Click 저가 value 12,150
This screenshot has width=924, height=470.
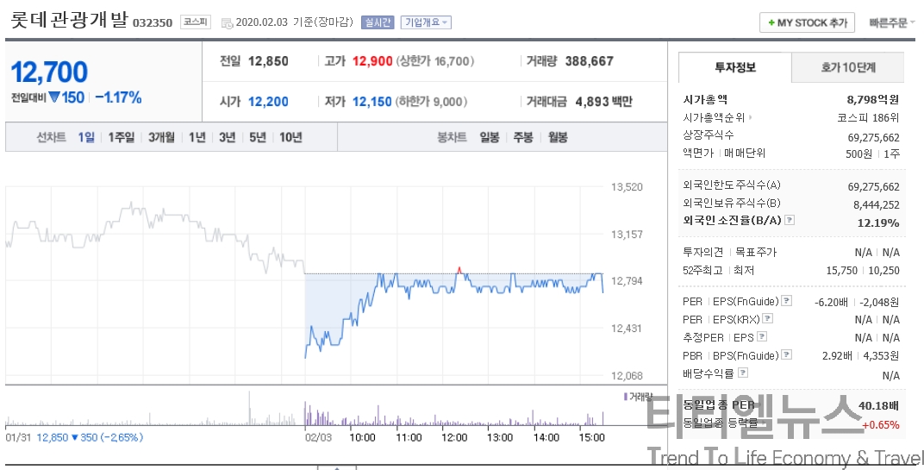[371, 102]
